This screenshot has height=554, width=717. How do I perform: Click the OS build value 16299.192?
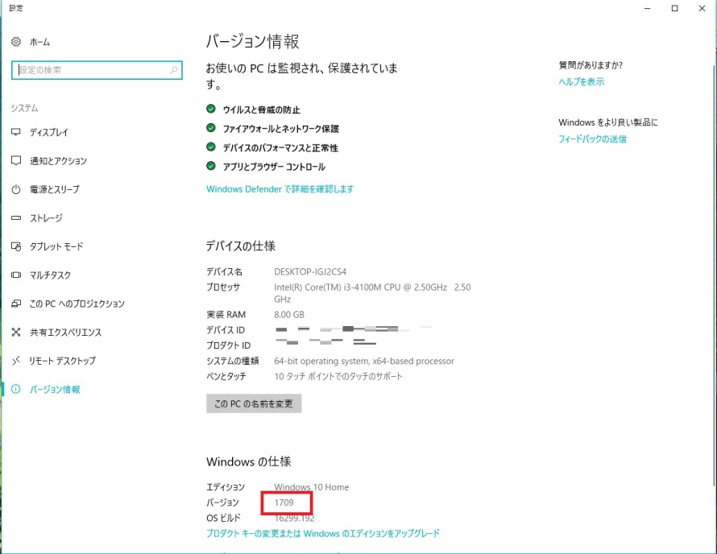tap(294, 518)
